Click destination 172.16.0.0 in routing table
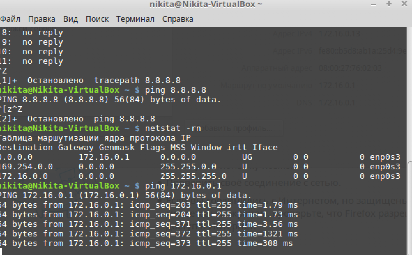 [24, 176]
